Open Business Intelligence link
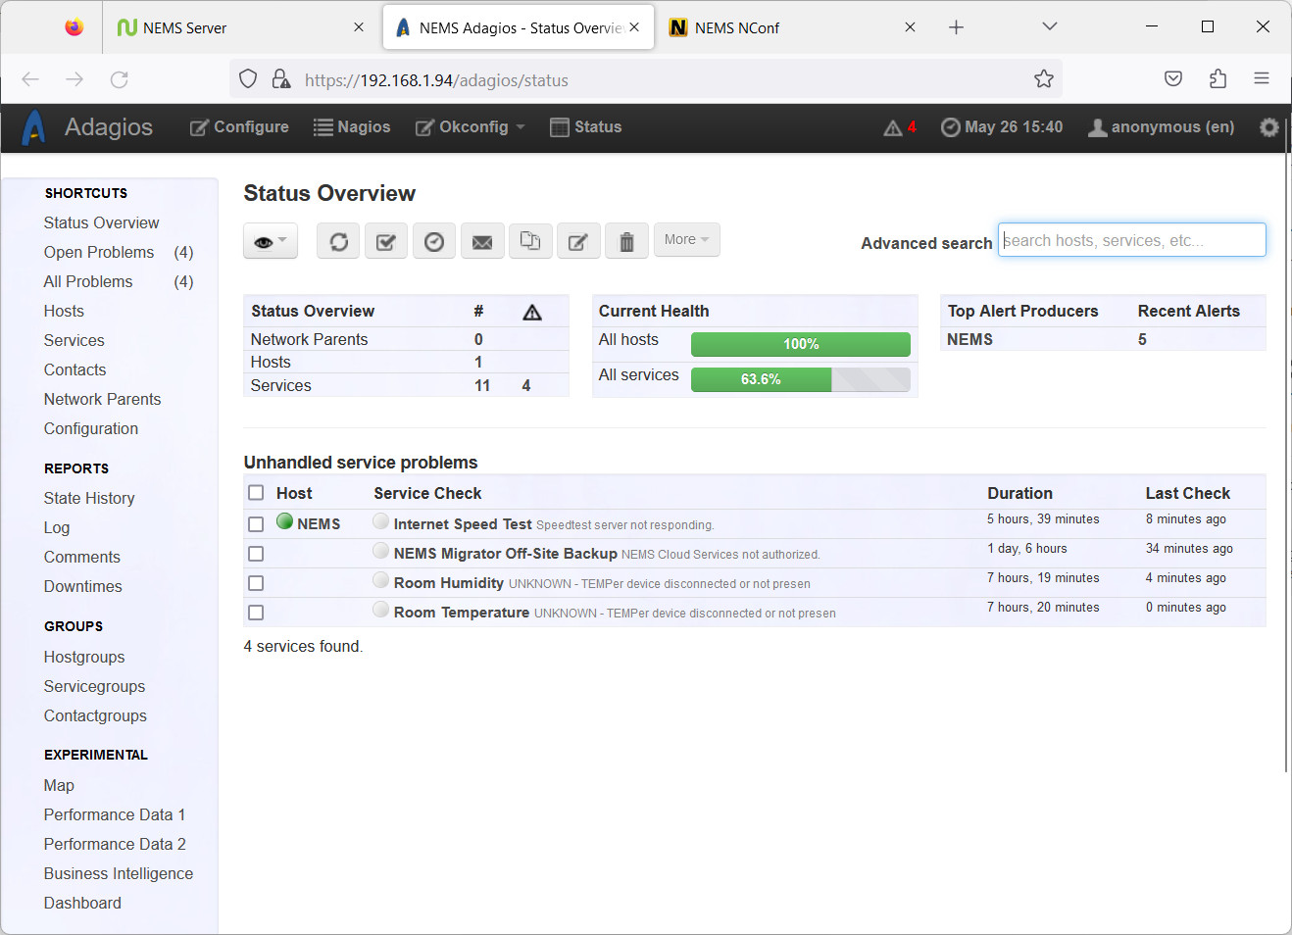The width and height of the screenshot is (1292, 935). coord(119,873)
